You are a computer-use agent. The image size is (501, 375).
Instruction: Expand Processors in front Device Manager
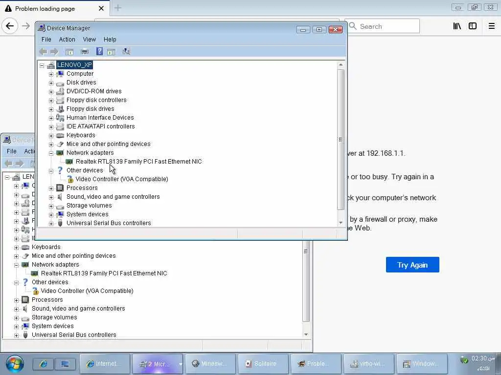click(x=51, y=188)
